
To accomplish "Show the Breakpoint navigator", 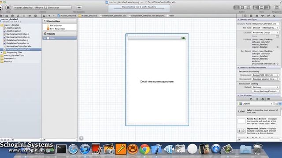I will click(x=30, y=16).
